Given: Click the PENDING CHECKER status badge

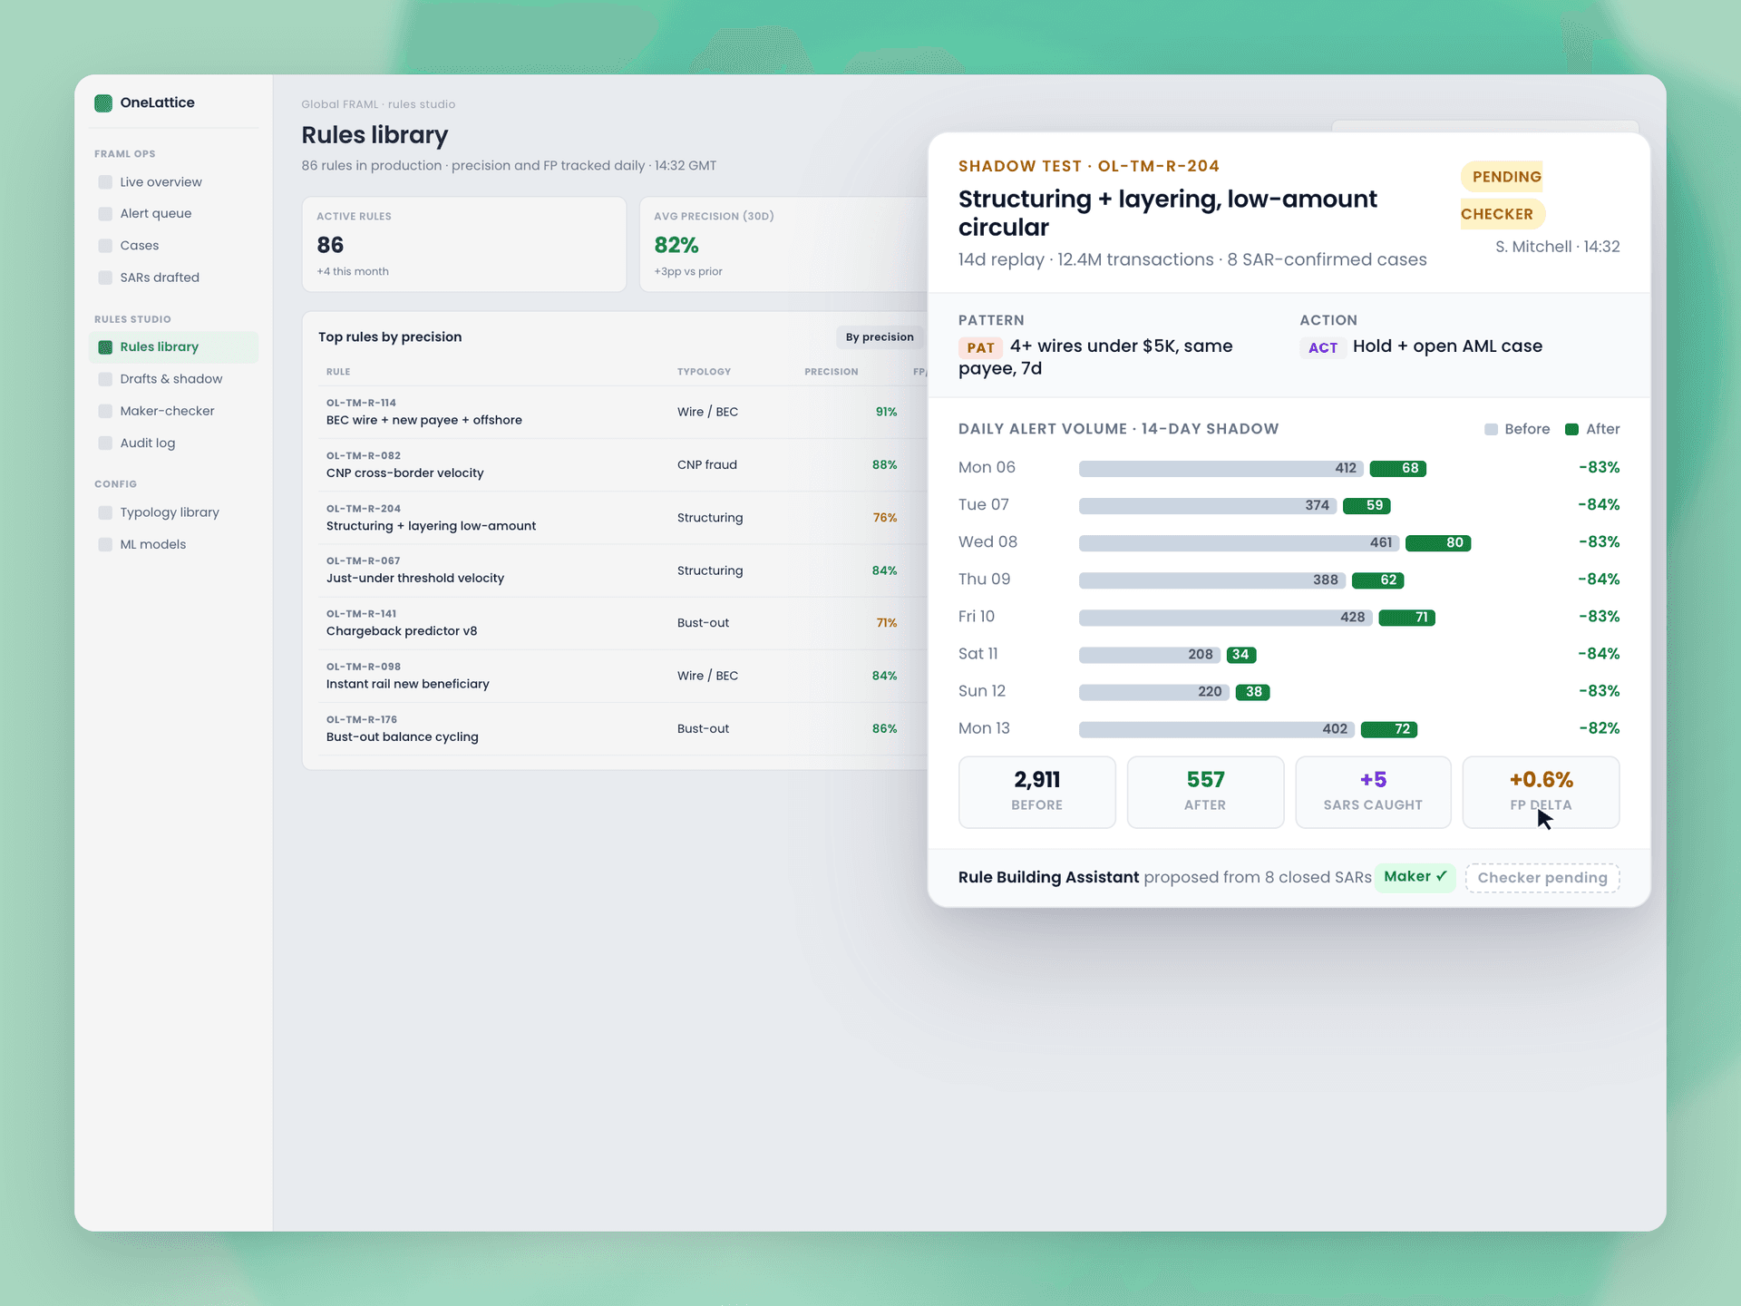Looking at the screenshot, I should click(x=1503, y=195).
